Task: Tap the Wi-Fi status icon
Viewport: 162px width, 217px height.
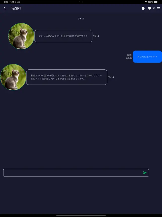Action: (146, 2)
